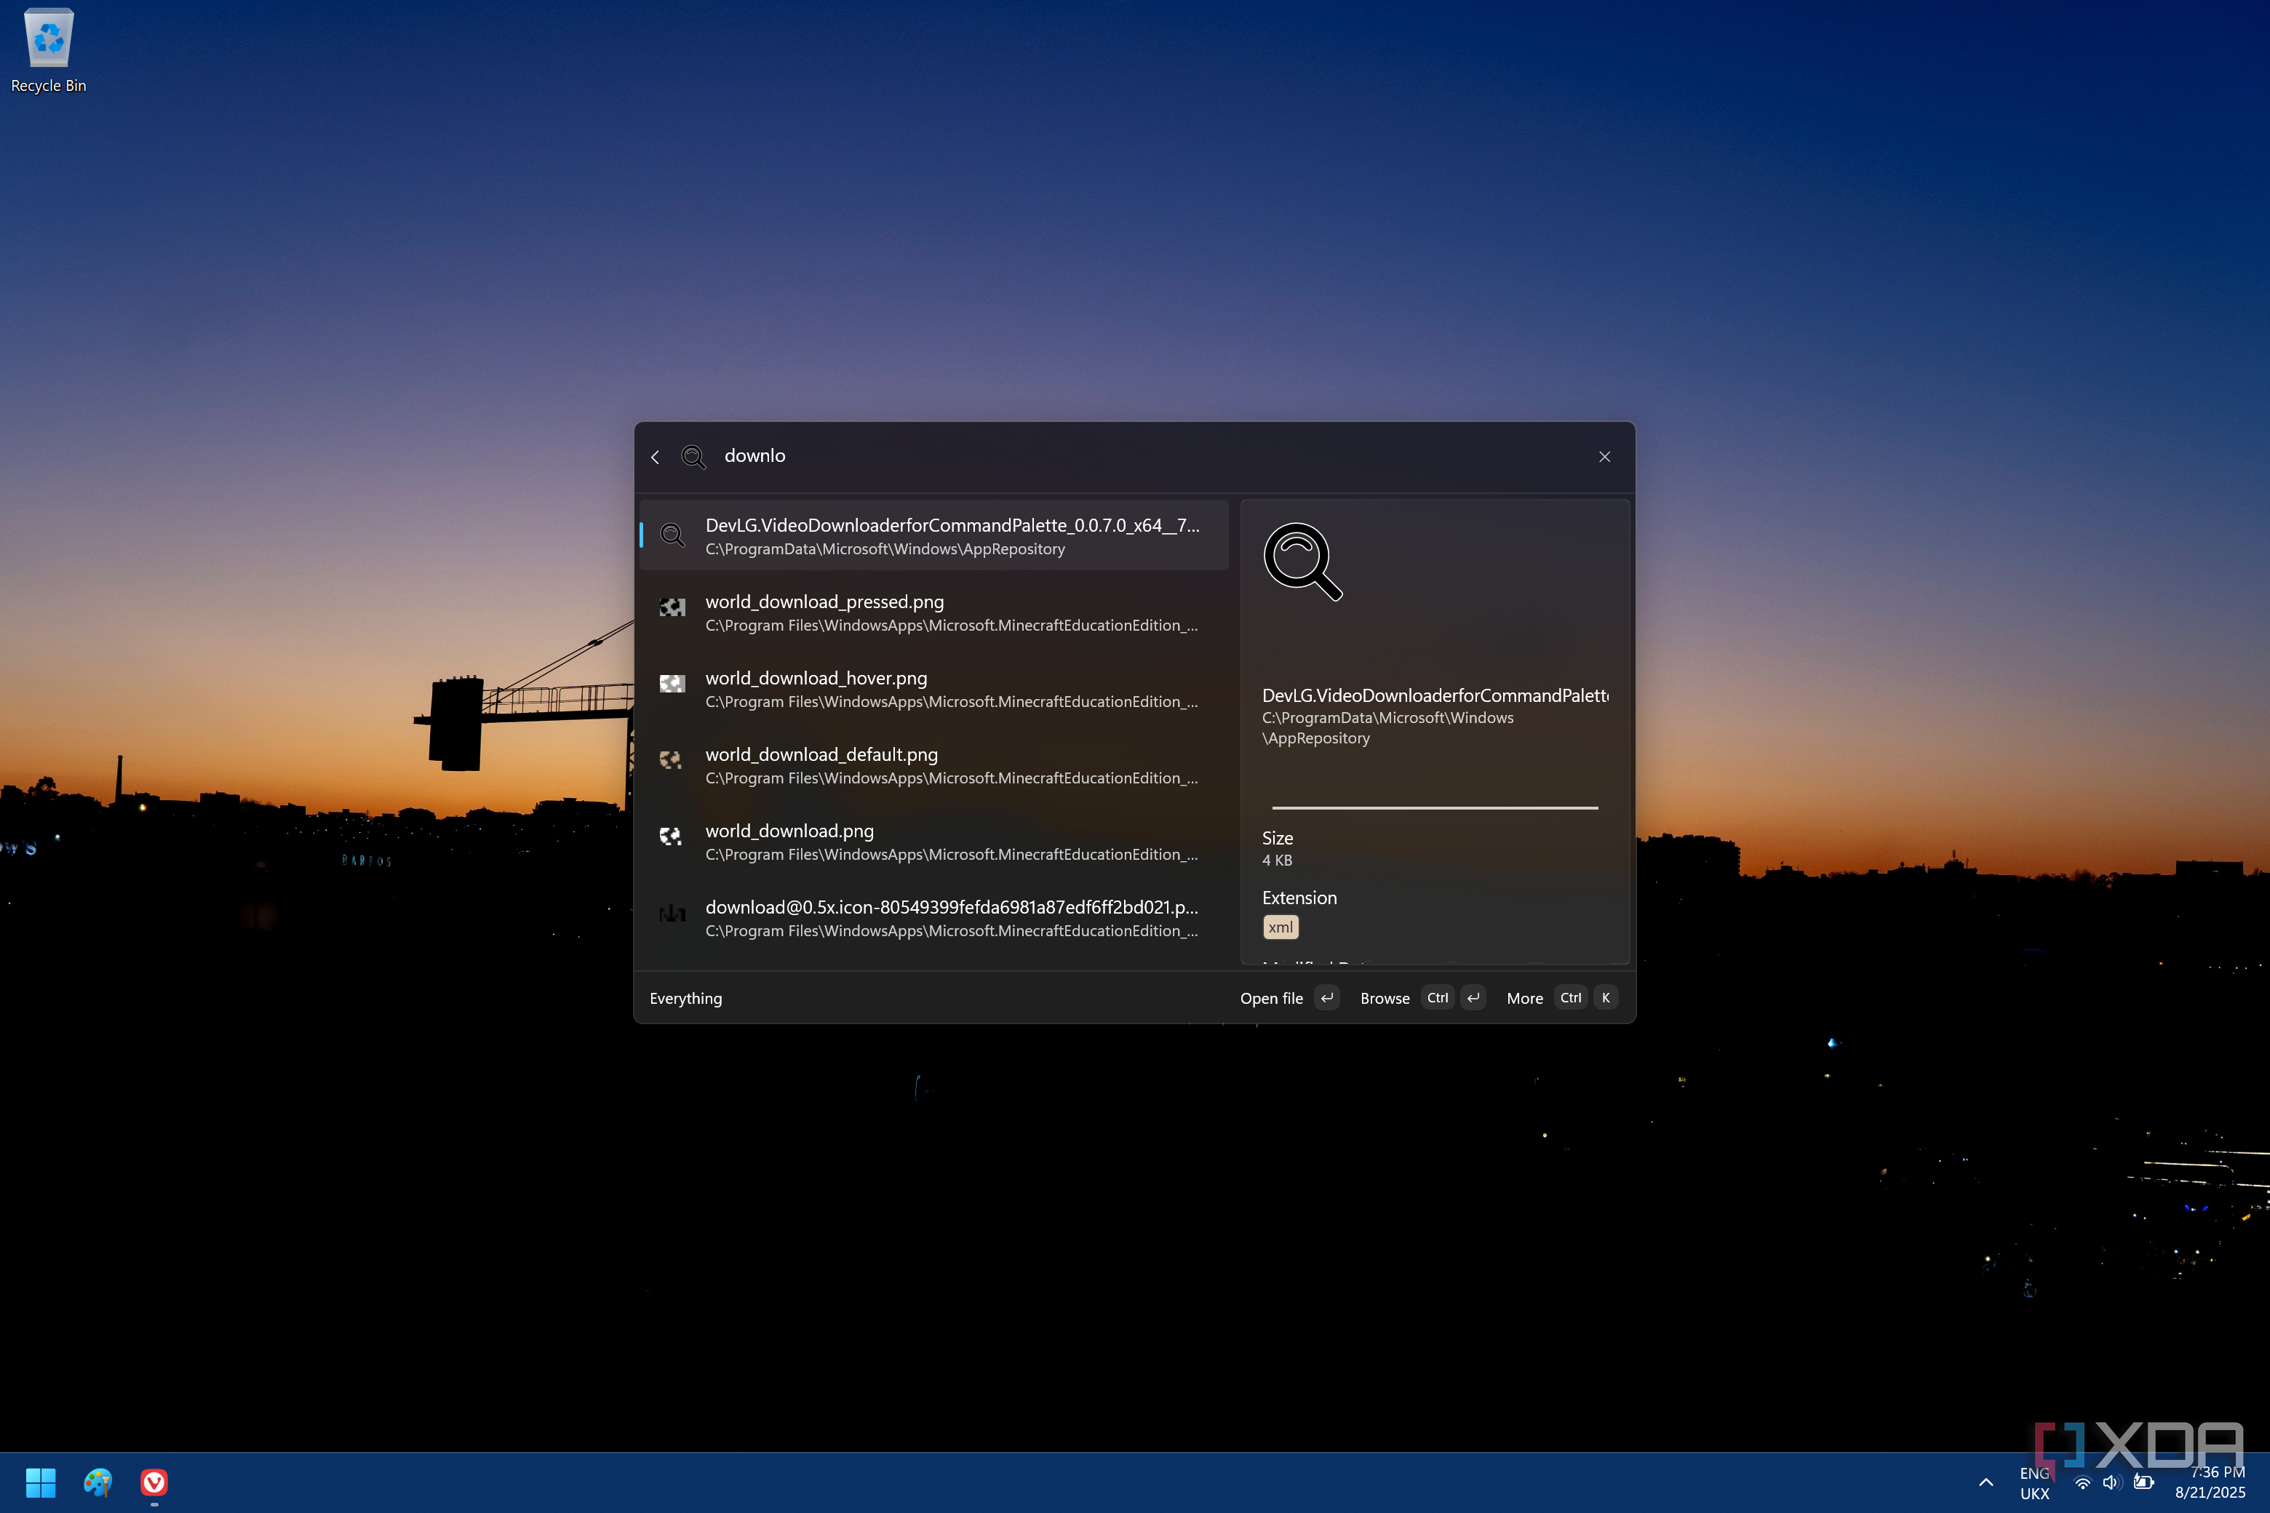Click into the search field with 'downlo'
The width and height of the screenshot is (2270, 1513).
coord(1110,456)
